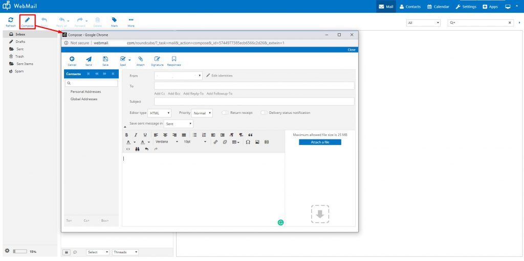Cancel the message with Cancel icon
Image resolution: width=524 pixels, height=261 pixels.
[72, 59]
